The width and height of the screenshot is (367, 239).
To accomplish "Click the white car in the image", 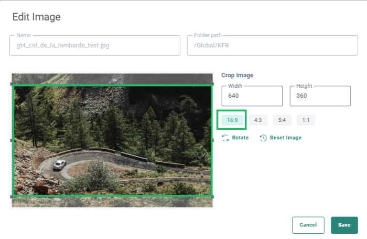I will [x=59, y=164].
